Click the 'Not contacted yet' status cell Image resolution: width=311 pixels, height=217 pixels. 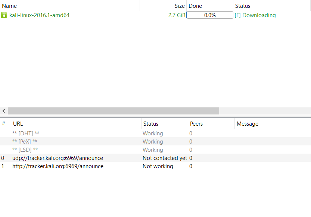pos(165,158)
